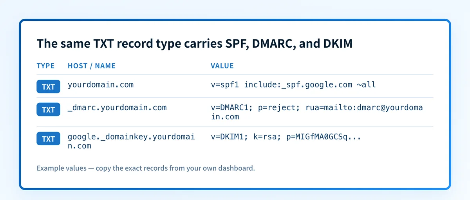Image resolution: width=470 pixels, height=200 pixels.
Task: Select the VALUE column header
Action: click(x=222, y=66)
